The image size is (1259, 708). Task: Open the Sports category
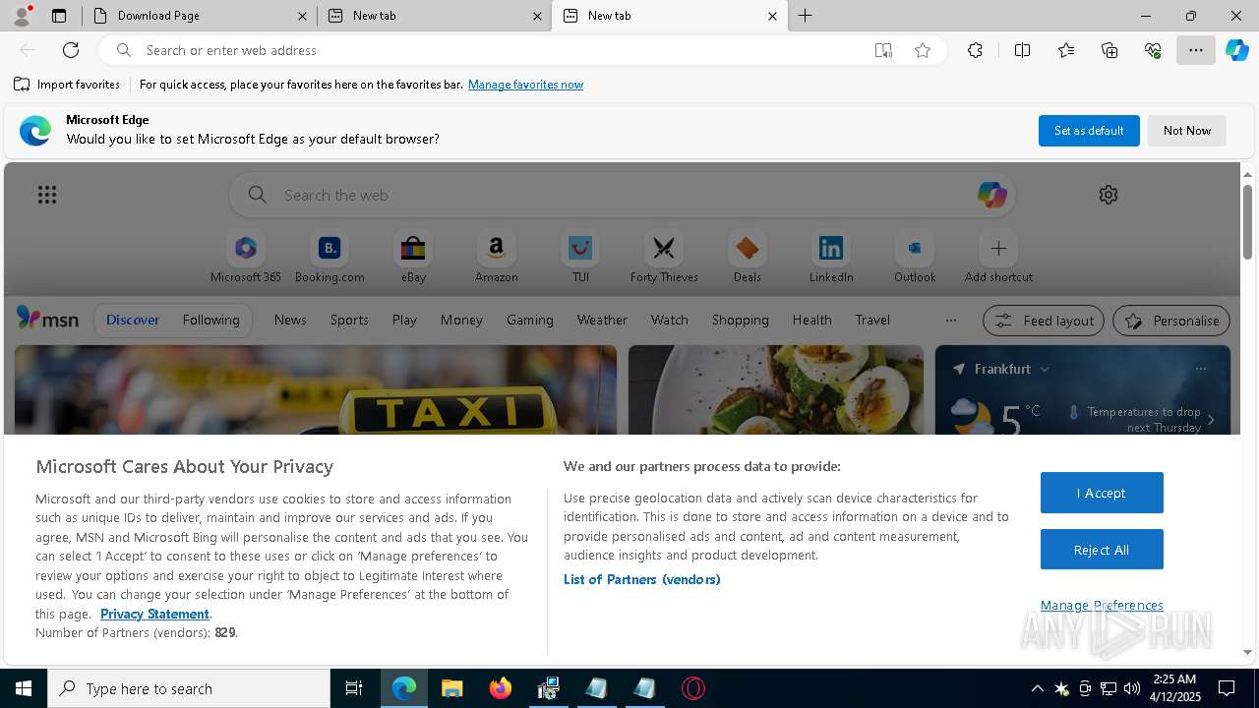[349, 321]
